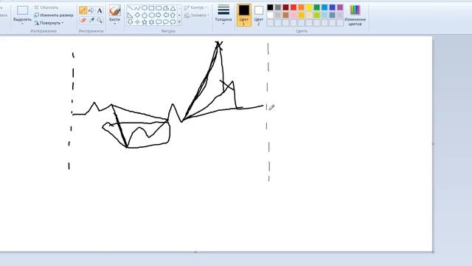Screen dimensions: 472x266
Task: Select the Left arrow shape
Action: tap(165, 15)
